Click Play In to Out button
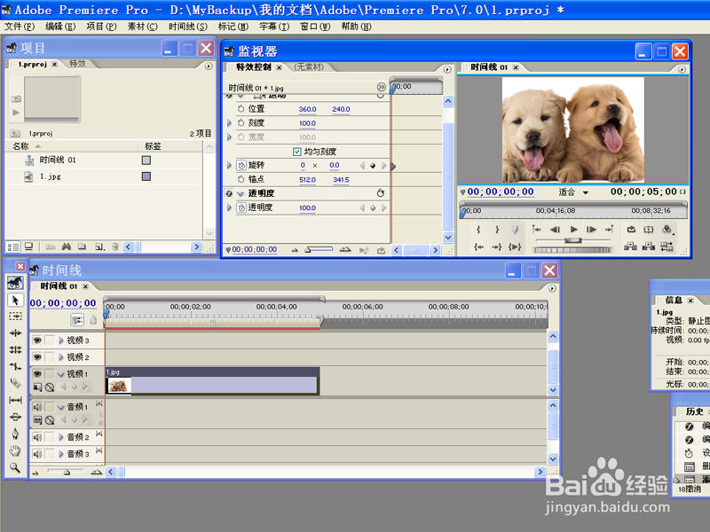This screenshot has height=532, width=710. tap(515, 246)
